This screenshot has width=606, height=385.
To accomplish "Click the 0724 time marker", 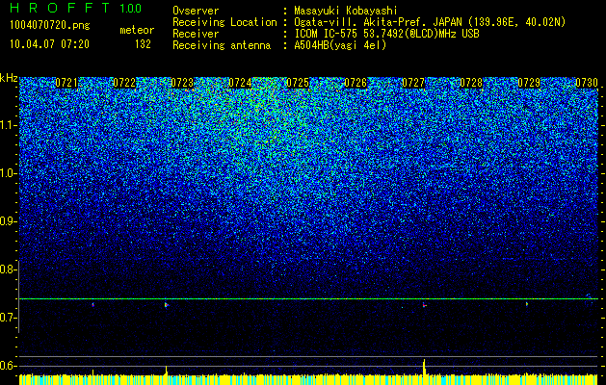I will (240, 83).
